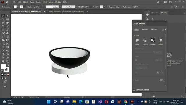Switch to the Properties panel tab
The image size is (186, 105).
(x=155, y=13)
